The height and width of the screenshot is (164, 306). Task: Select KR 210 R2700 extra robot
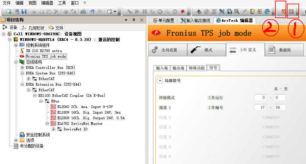pyautogui.click(x=44, y=51)
